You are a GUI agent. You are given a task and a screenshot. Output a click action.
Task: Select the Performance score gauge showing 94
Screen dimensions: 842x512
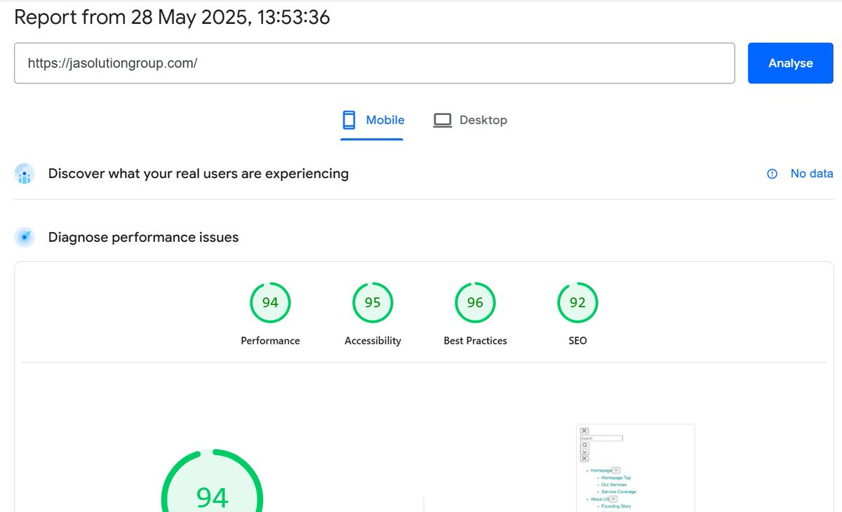[x=270, y=303]
